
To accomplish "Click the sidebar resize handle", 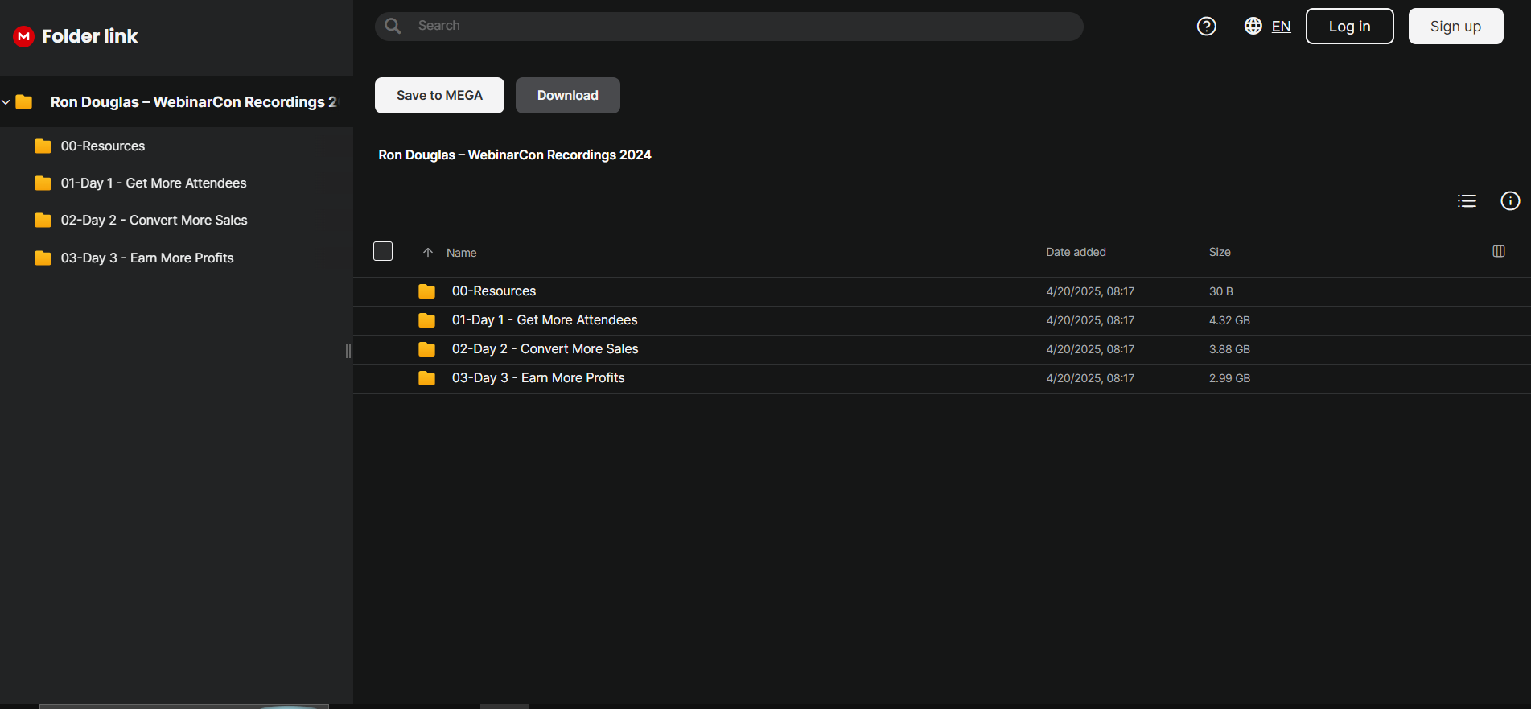I will click(348, 350).
